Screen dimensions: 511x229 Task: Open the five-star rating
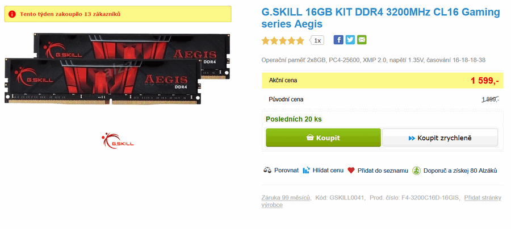(x=283, y=41)
